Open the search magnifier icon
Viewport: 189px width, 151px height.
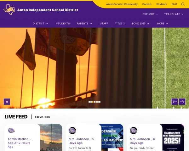[x=183, y=4]
